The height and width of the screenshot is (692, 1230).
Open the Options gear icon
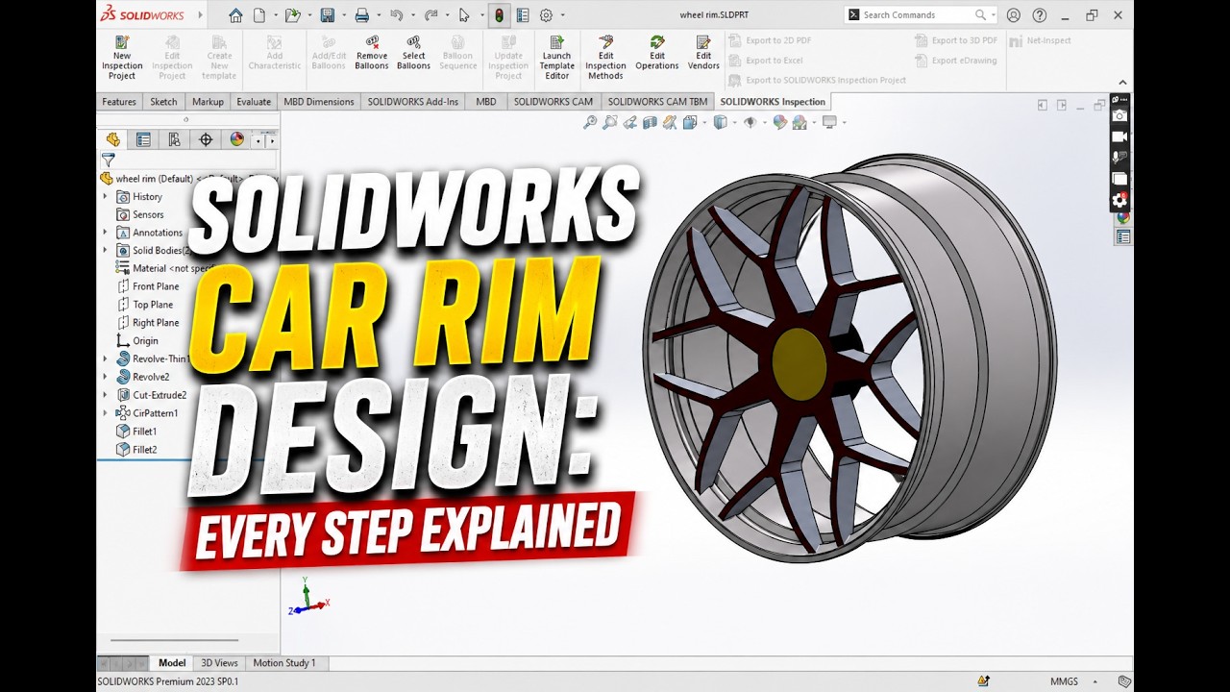(546, 15)
